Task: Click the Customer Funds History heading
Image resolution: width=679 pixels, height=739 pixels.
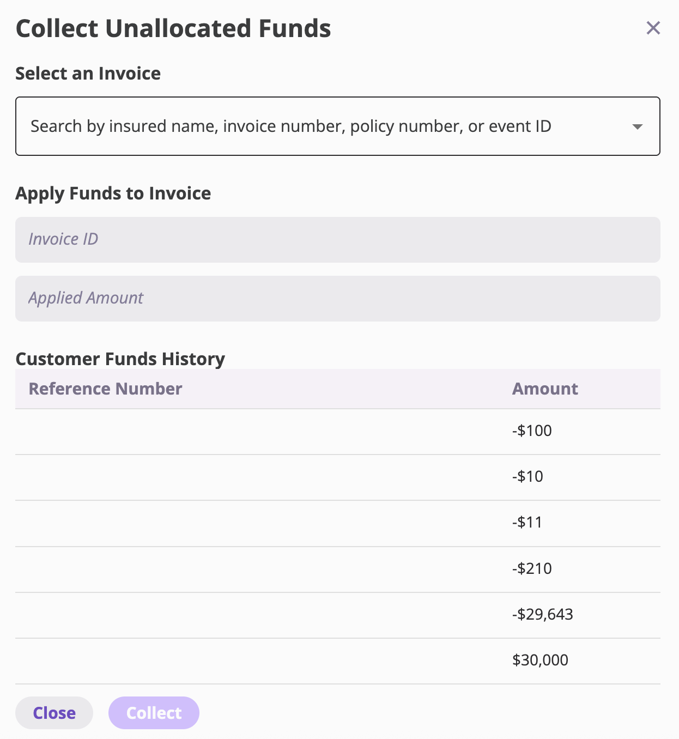Action: click(x=120, y=359)
